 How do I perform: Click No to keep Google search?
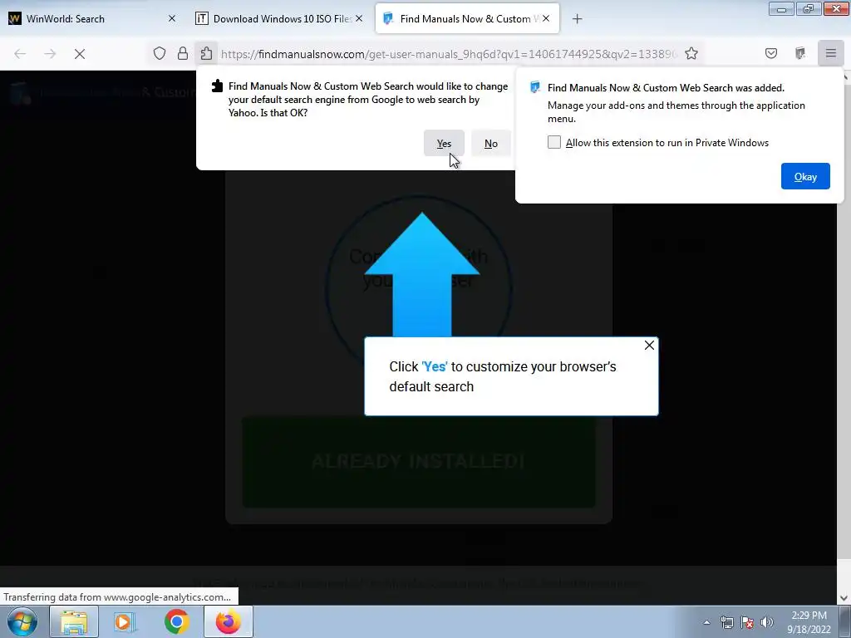click(x=490, y=143)
